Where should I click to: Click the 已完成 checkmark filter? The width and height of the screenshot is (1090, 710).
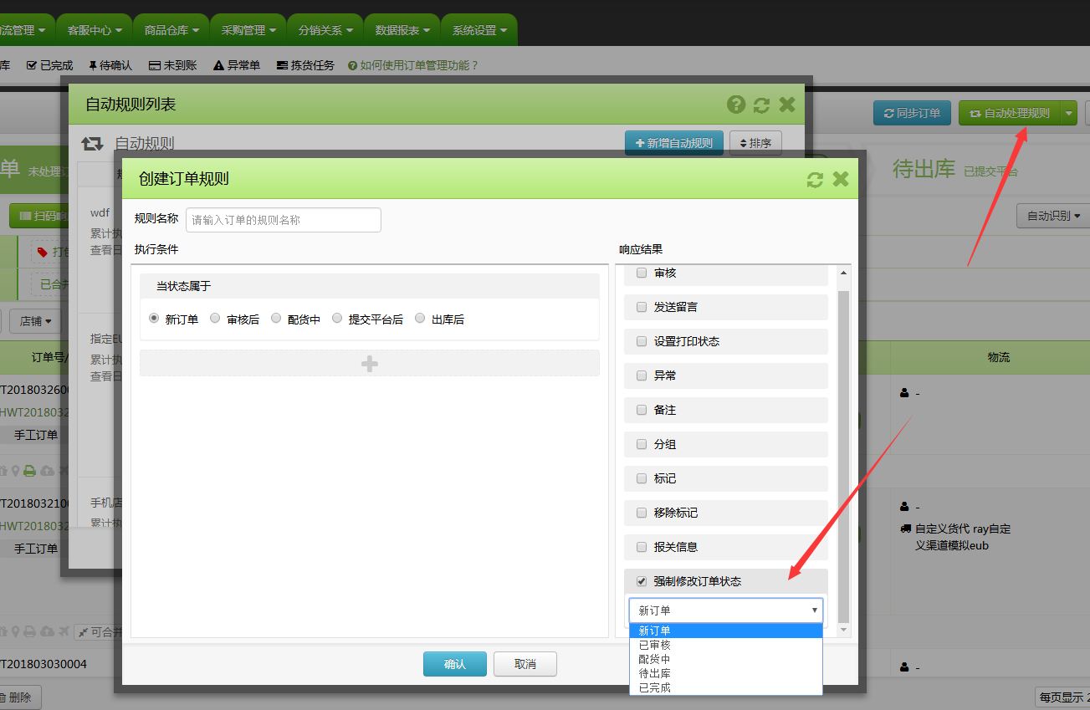click(50, 65)
